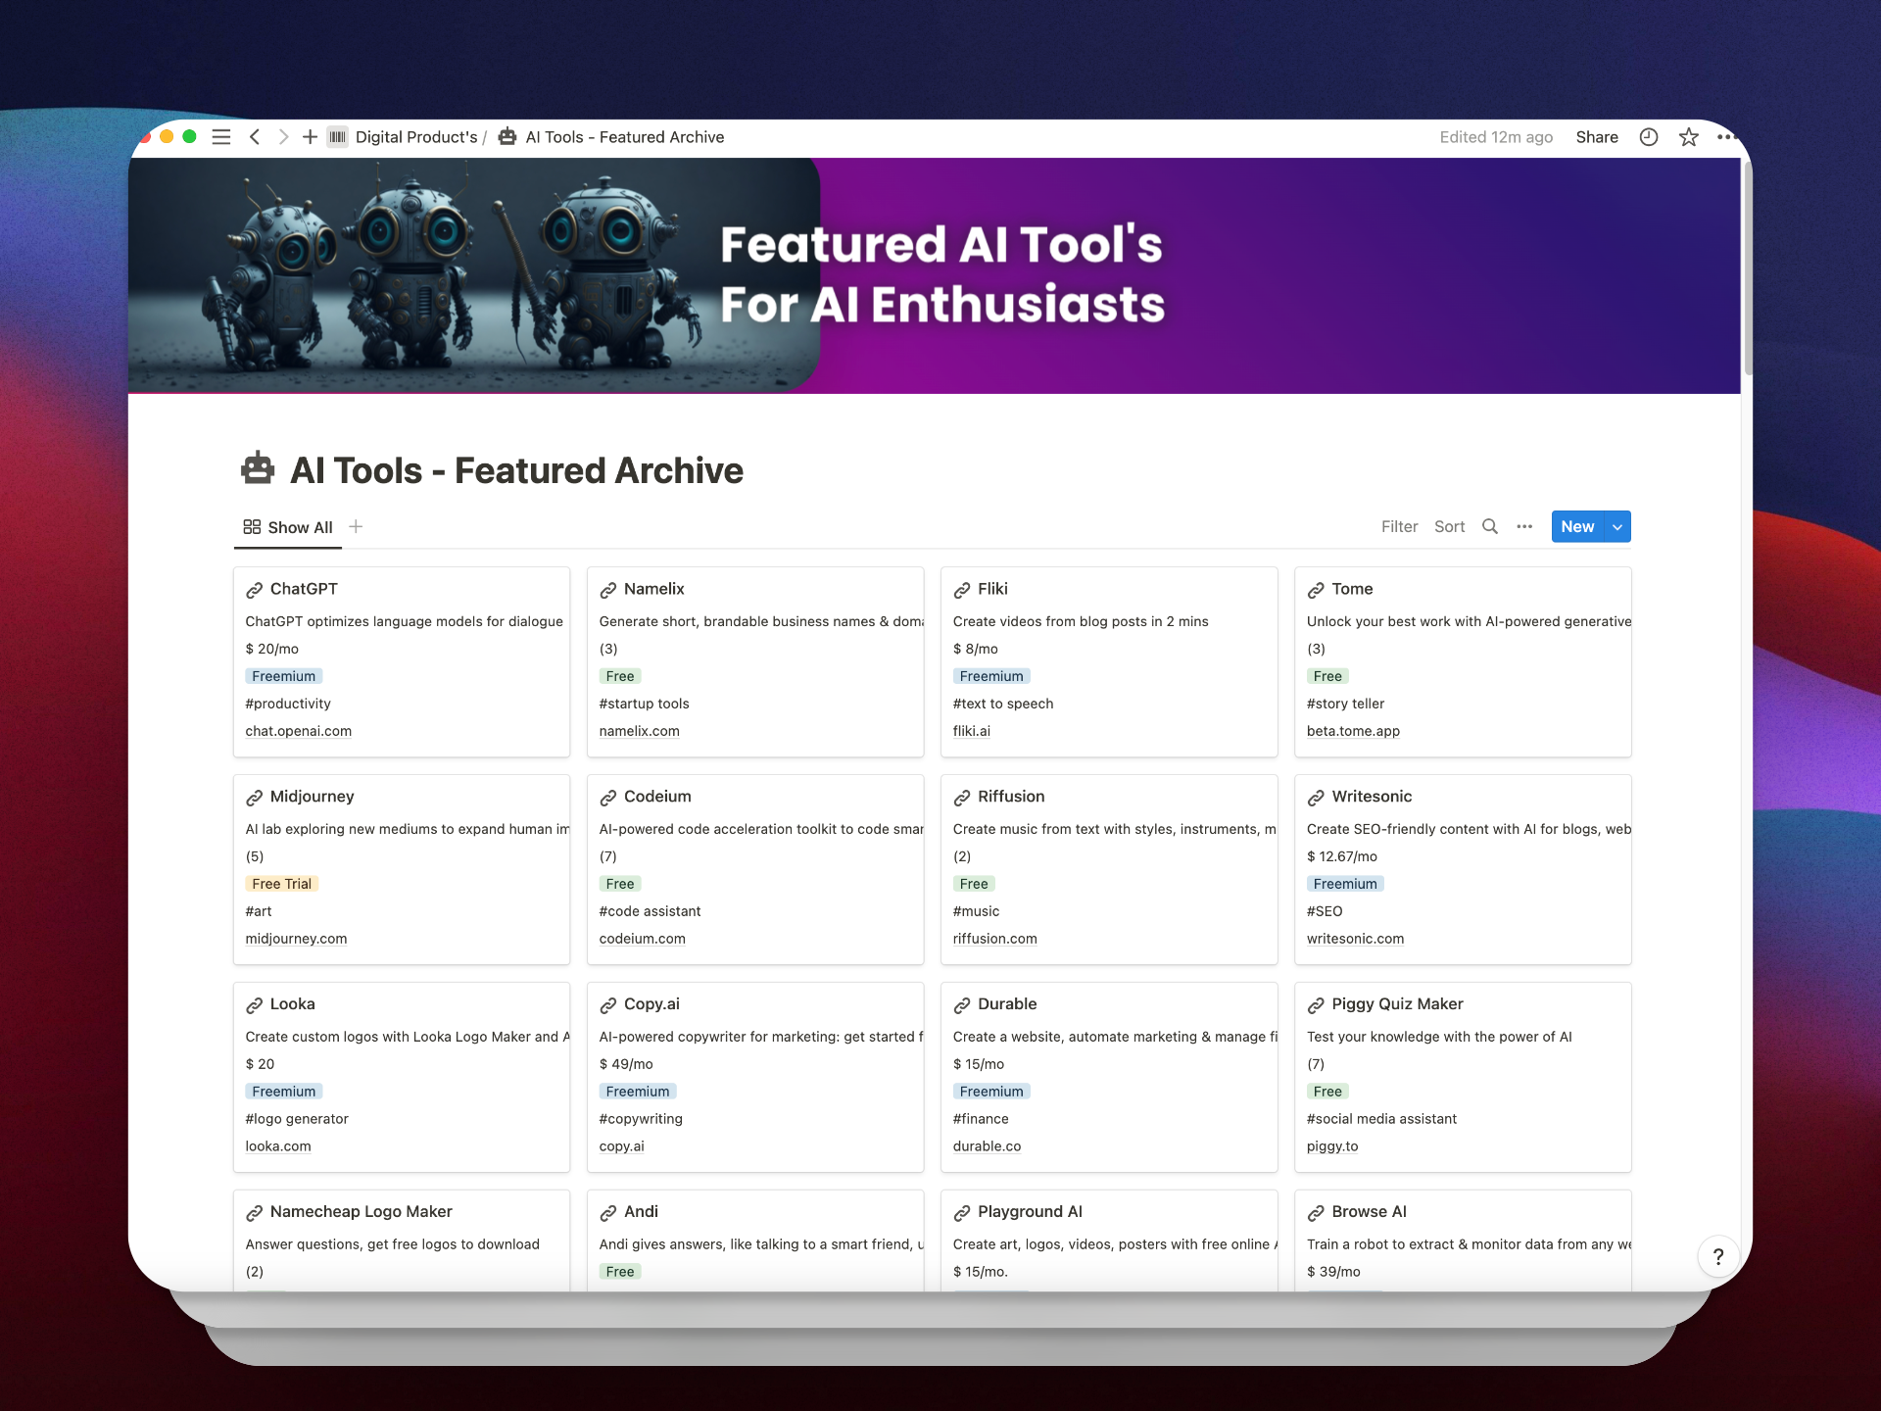Open the Sort options

[x=1449, y=526]
